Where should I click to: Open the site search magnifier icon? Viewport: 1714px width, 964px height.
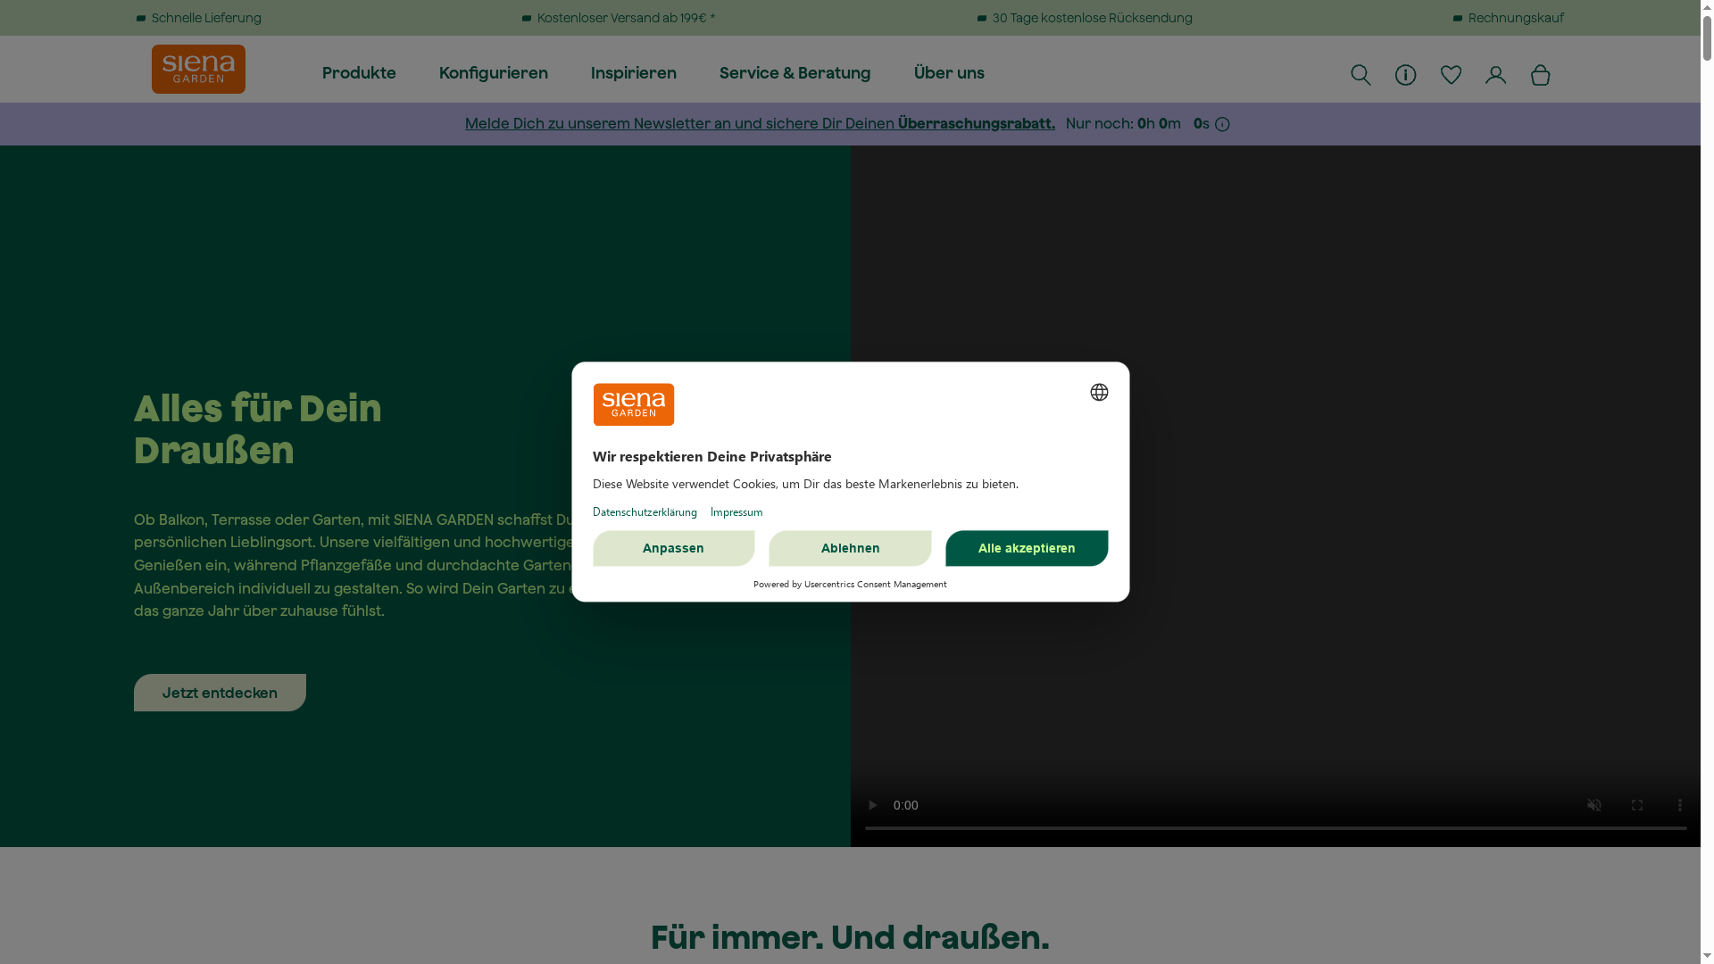1360,75
